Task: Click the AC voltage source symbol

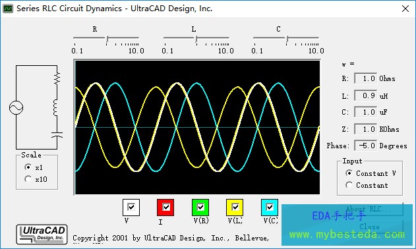Action: (x=16, y=107)
